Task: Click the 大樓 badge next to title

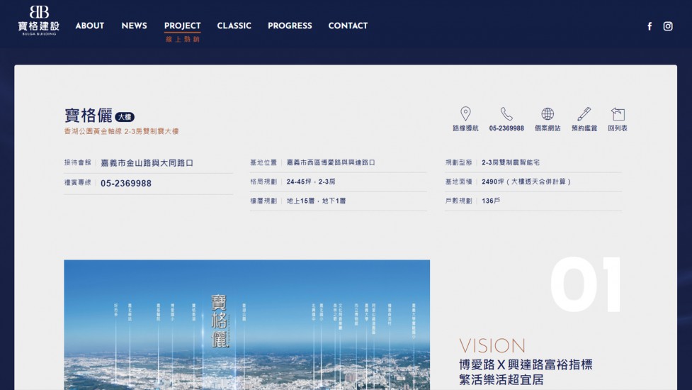Action: [x=125, y=116]
